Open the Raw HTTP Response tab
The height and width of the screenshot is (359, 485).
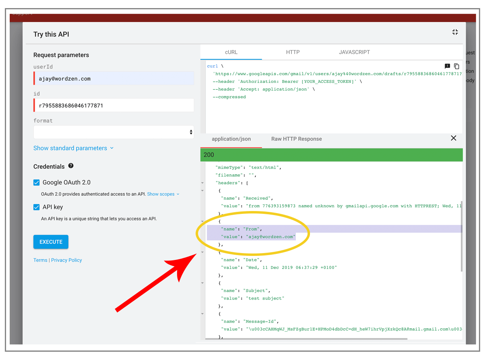coord(297,139)
